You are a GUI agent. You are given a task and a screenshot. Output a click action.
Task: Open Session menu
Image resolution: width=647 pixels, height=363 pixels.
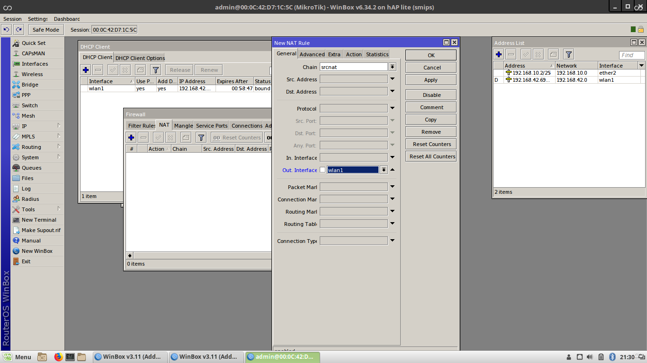(x=12, y=19)
